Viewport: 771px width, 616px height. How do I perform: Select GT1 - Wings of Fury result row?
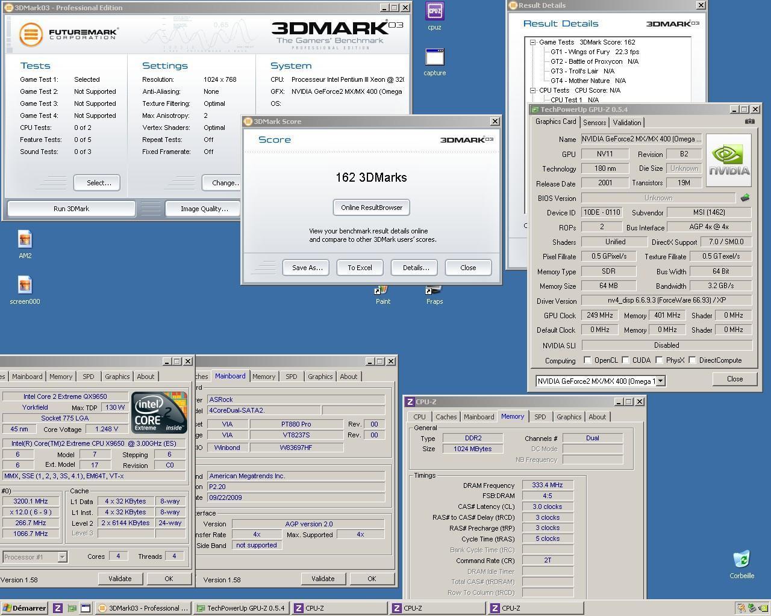click(x=595, y=52)
